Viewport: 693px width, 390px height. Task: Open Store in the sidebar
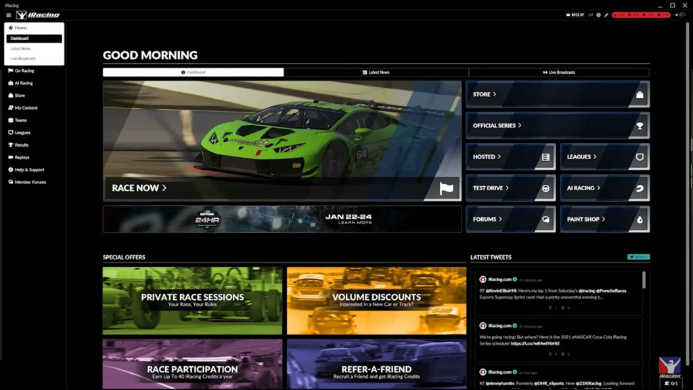(17, 95)
